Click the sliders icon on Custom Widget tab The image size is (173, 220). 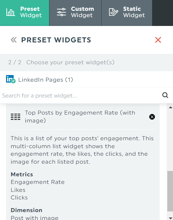(61, 12)
